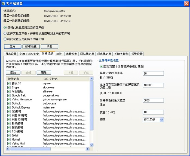Close the 客户端设置 dialog window
This screenshot has width=190, height=156.
[186, 4]
